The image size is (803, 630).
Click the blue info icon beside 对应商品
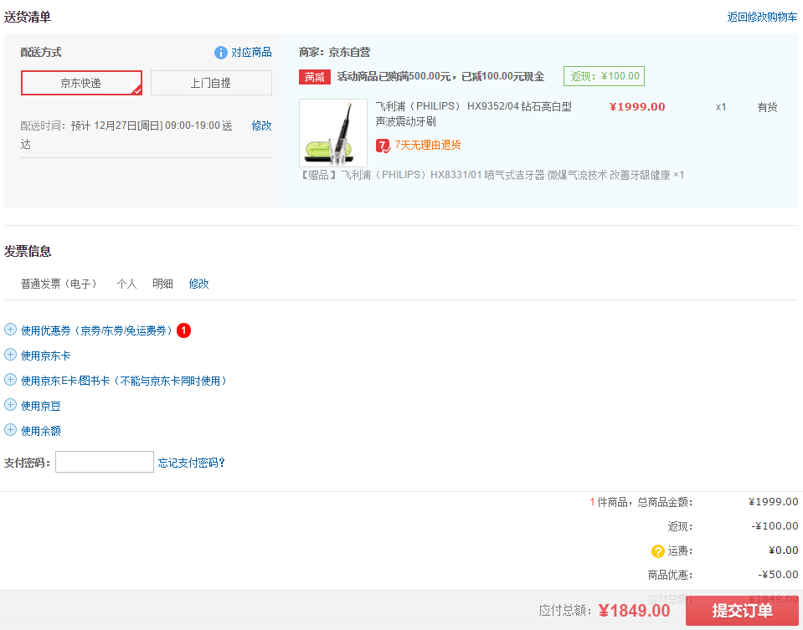221,53
